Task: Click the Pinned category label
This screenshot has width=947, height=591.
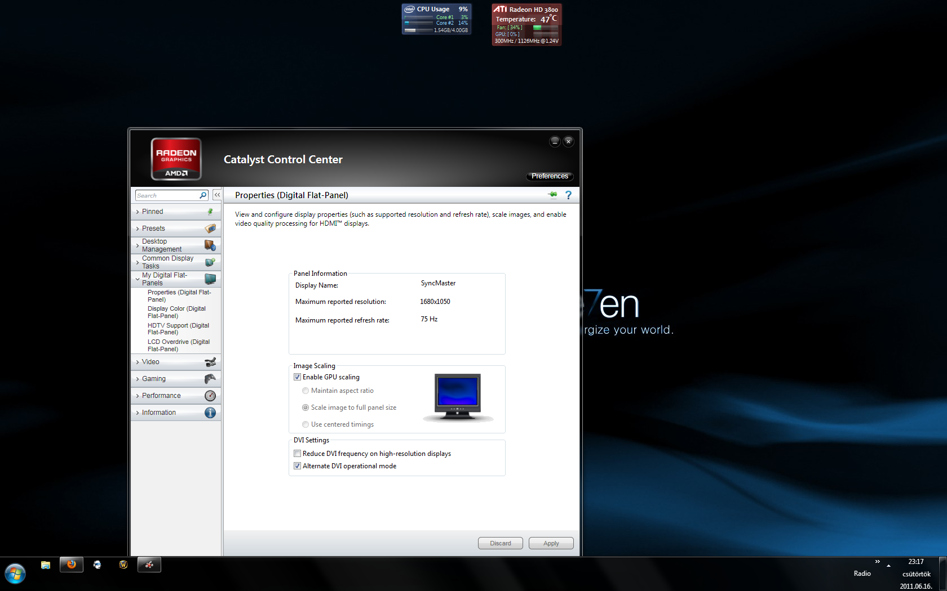Action: click(153, 212)
